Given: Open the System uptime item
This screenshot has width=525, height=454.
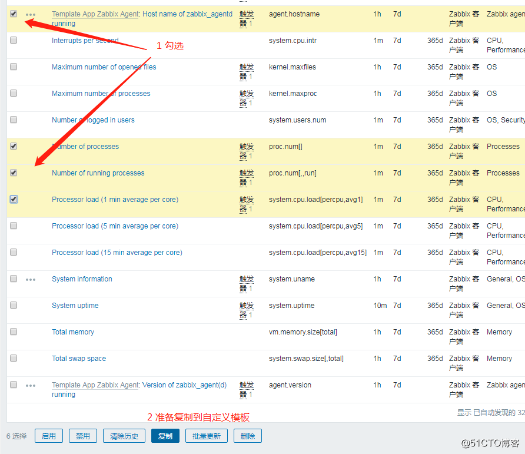Looking at the screenshot, I should click(75, 305).
